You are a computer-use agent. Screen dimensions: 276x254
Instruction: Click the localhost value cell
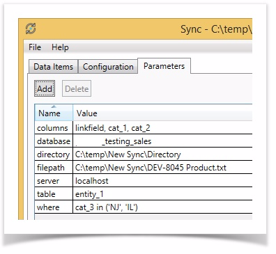tap(162, 181)
